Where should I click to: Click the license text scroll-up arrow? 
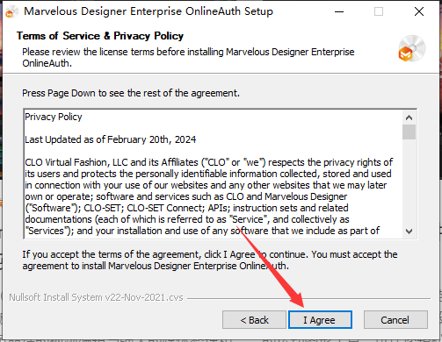(409, 118)
